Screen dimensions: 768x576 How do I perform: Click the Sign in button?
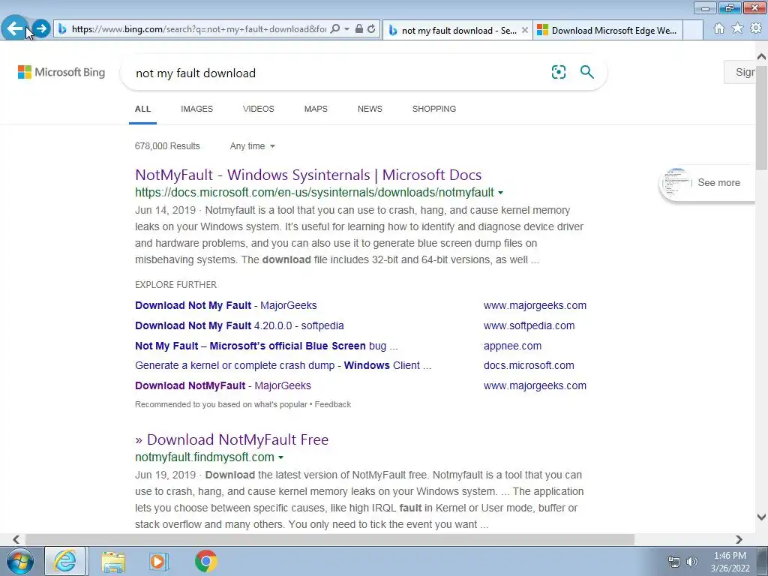pos(739,72)
